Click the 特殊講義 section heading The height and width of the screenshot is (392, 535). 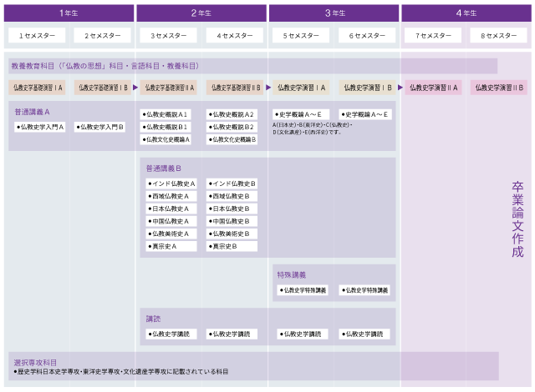[292, 274]
